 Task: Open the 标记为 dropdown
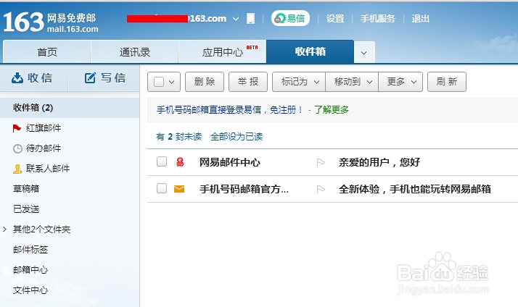(x=299, y=81)
